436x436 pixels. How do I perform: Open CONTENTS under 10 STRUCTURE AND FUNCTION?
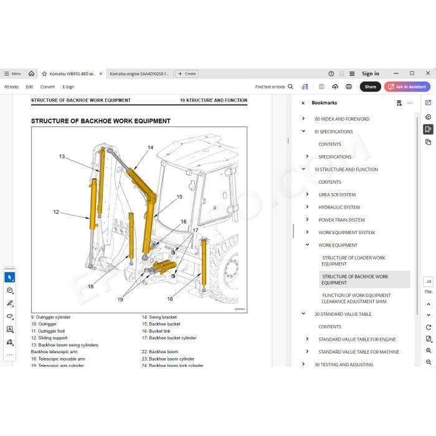pyautogui.click(x=329, y=182)
